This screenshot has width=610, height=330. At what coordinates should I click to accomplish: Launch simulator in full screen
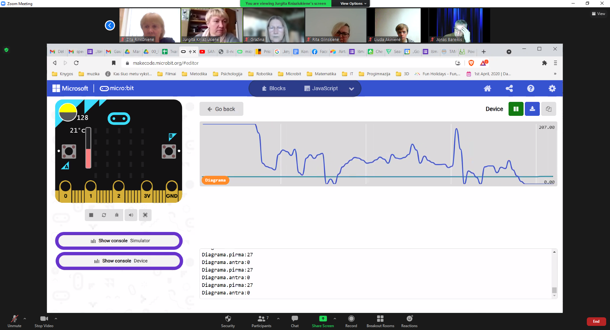(x=145, y=215)
